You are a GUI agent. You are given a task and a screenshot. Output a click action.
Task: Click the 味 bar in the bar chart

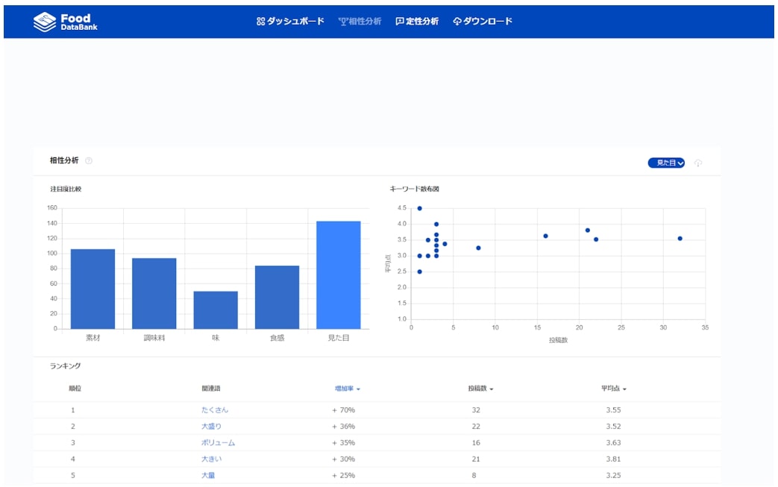[216, 310]
